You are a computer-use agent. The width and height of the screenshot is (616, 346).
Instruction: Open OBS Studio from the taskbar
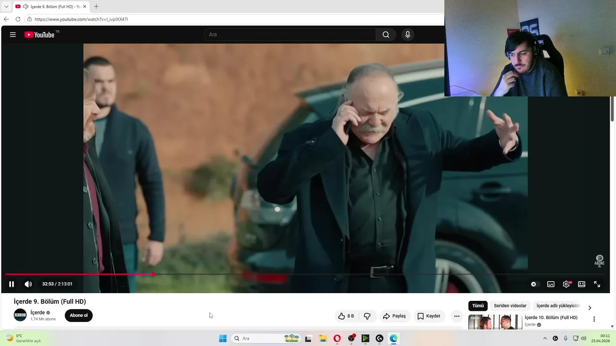[351, 338]
